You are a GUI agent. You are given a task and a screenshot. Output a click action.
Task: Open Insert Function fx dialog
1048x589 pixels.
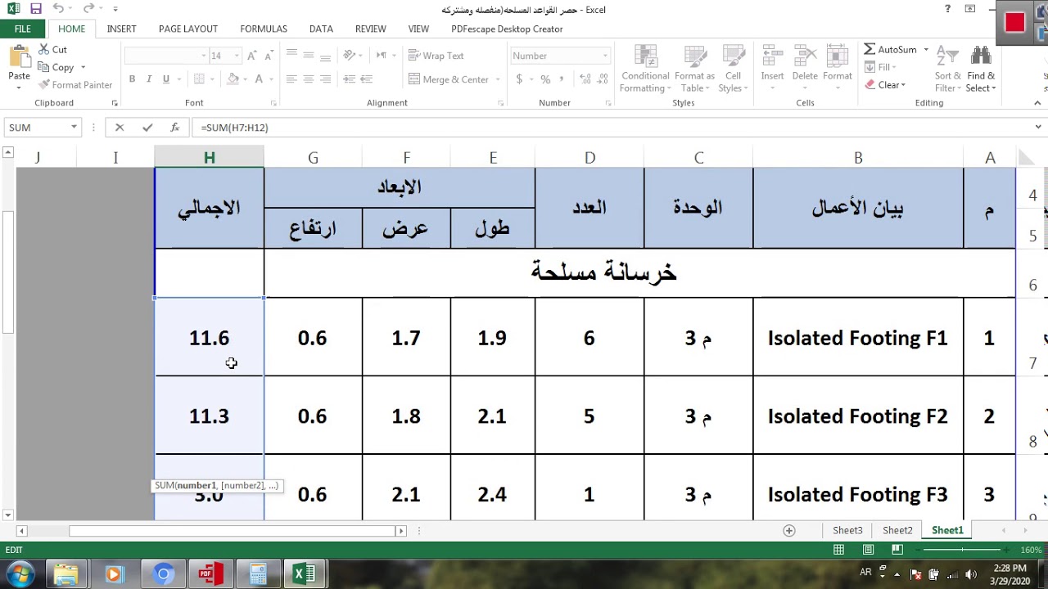click(x=174, y=128)
